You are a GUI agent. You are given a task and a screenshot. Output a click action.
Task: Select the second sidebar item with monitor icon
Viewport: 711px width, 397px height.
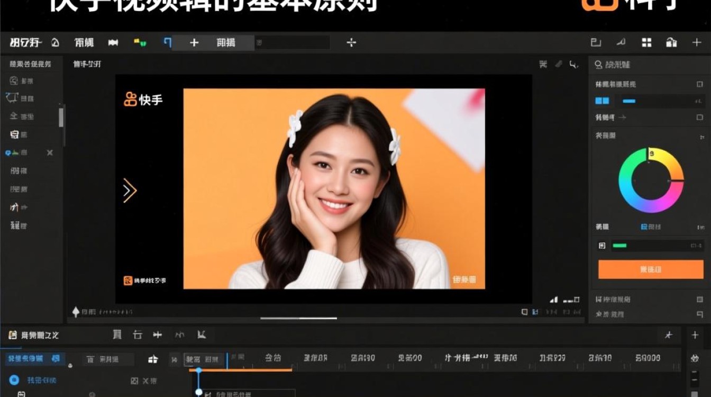[x=20, y=98]
